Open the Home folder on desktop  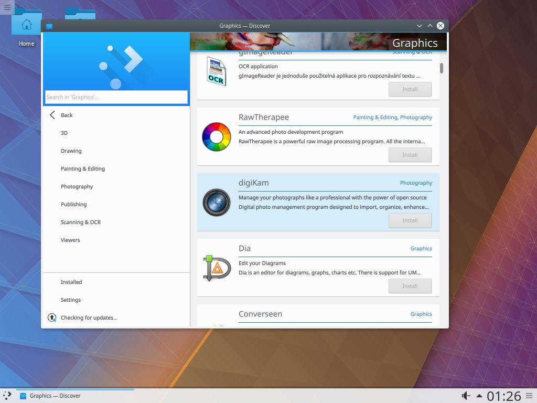(x=26, y=28)
